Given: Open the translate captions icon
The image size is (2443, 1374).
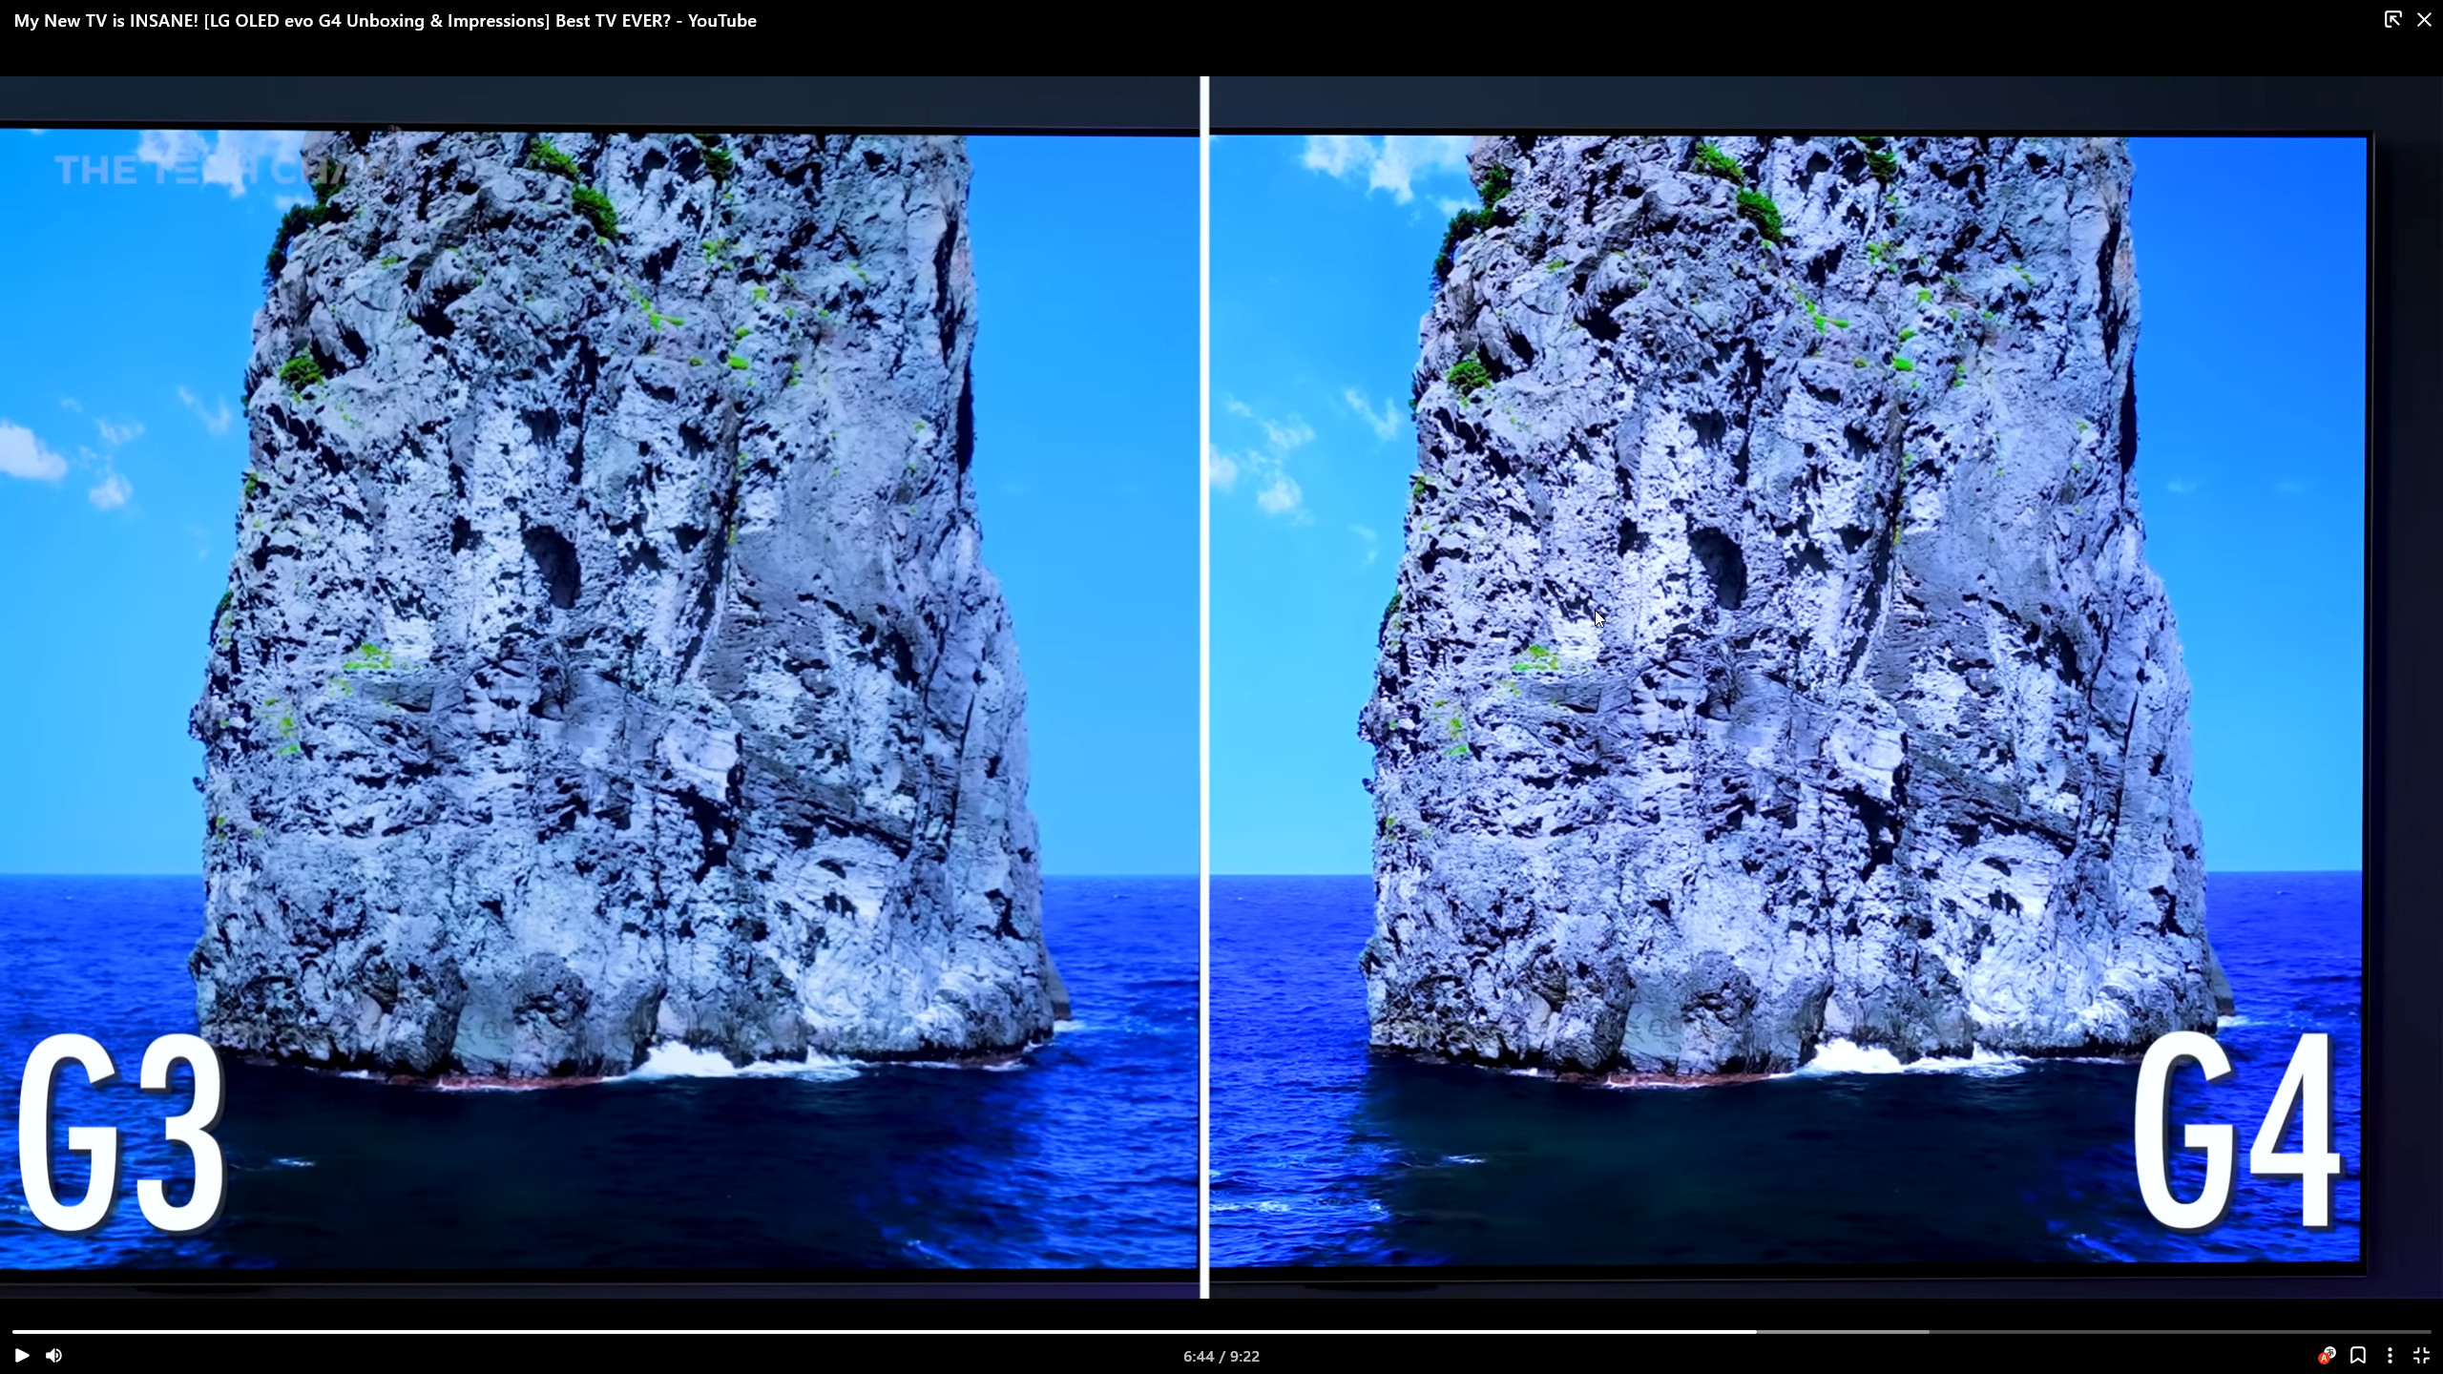Looking at the screenshot, I should coord(2327,1356).
